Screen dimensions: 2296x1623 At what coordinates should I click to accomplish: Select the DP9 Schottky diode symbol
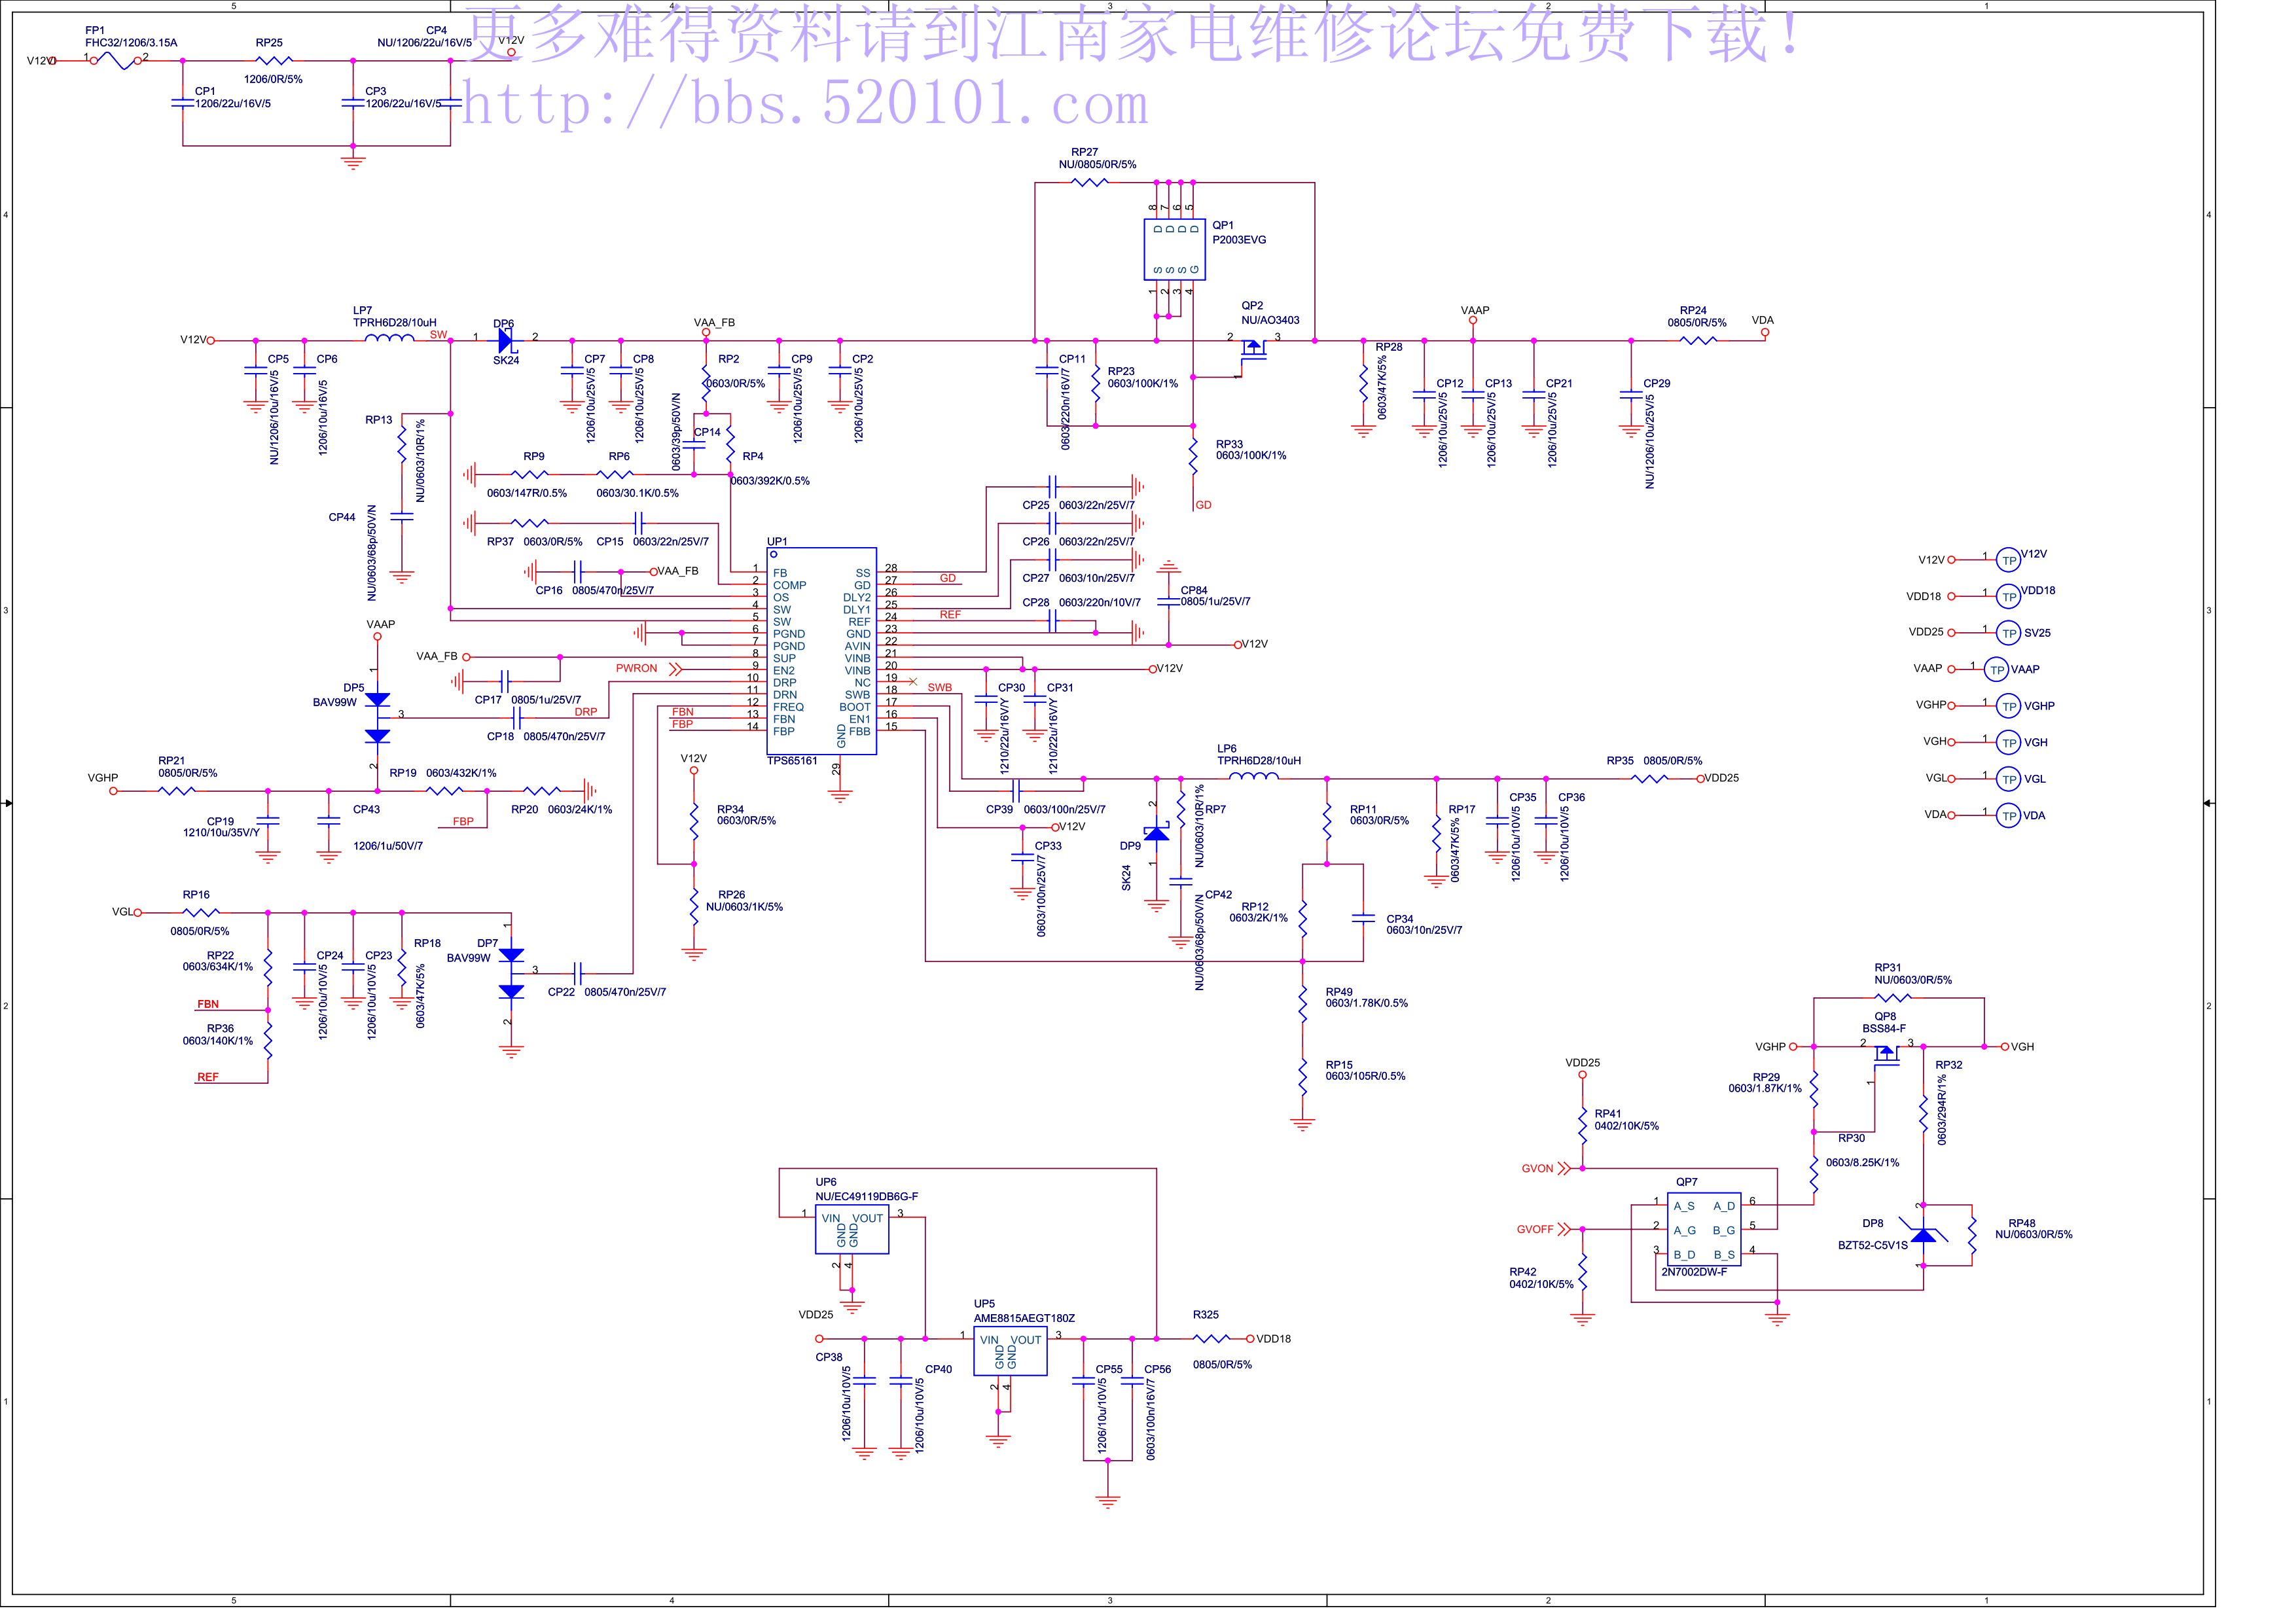(1157, 834)
